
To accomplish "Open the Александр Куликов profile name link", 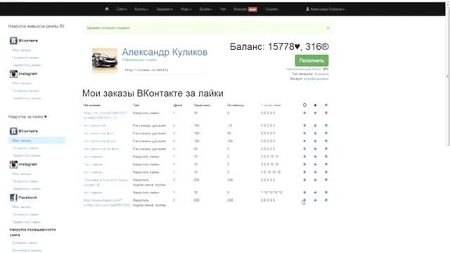I will [165, 52].
